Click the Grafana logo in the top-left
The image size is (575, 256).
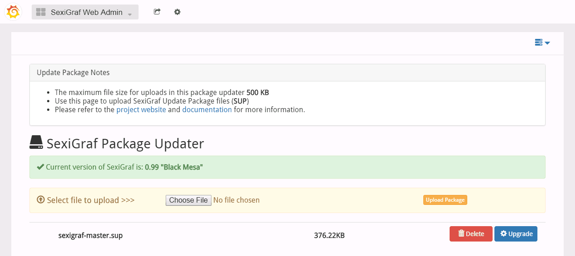click(x=13, y=12)
